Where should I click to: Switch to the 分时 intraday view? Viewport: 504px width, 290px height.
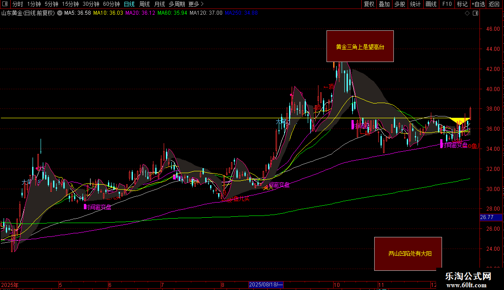click(x=18, y=4)
